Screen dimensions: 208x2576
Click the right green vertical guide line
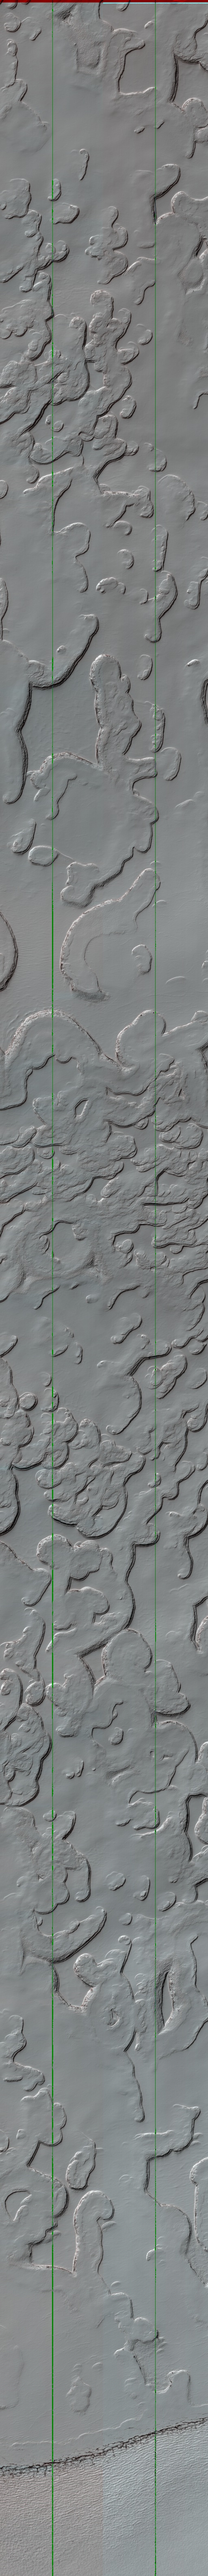155,1288
